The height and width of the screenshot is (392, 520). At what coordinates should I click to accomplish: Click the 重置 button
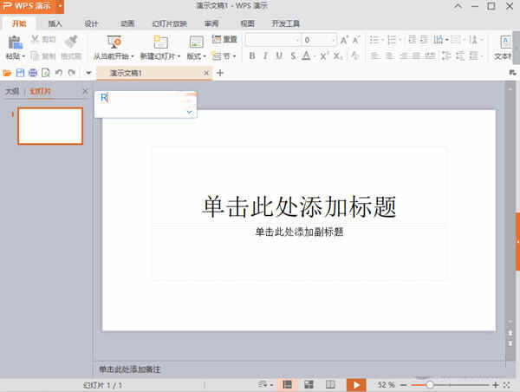click(224, 40)
